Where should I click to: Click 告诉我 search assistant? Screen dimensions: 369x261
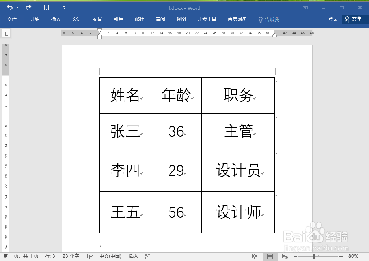point(272,19)
